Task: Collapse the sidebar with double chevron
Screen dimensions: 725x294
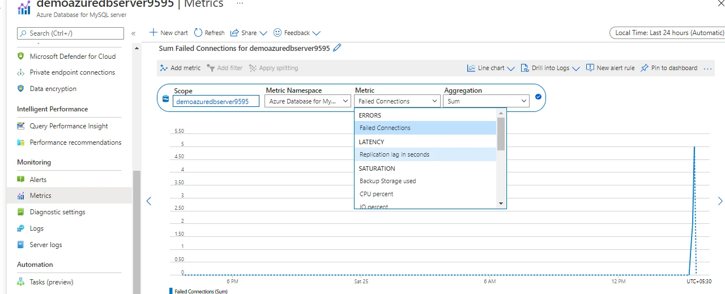Action: pyautogui.click(x=134, y=33)
